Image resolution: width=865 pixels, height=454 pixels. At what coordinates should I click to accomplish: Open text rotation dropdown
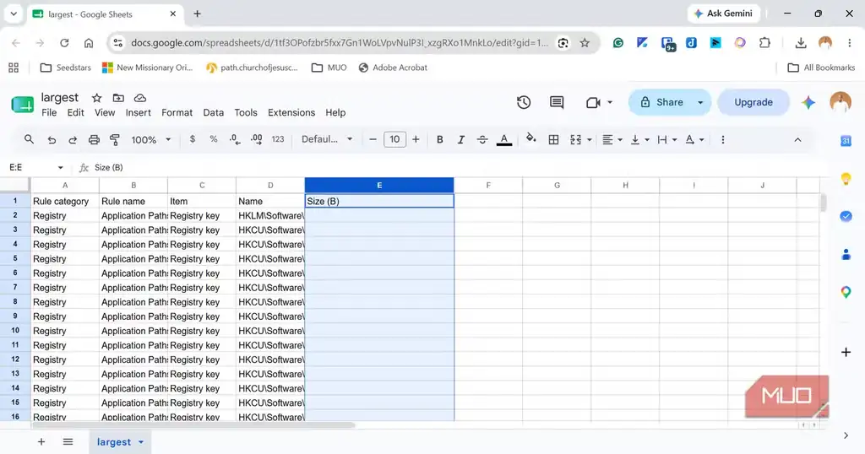click(x=694, y=140)
